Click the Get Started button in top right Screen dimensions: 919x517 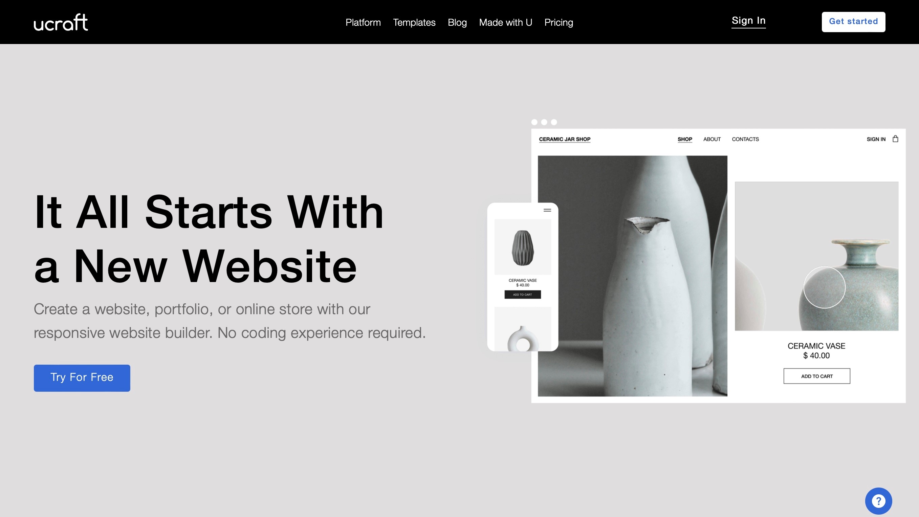(x=853, y=21)
